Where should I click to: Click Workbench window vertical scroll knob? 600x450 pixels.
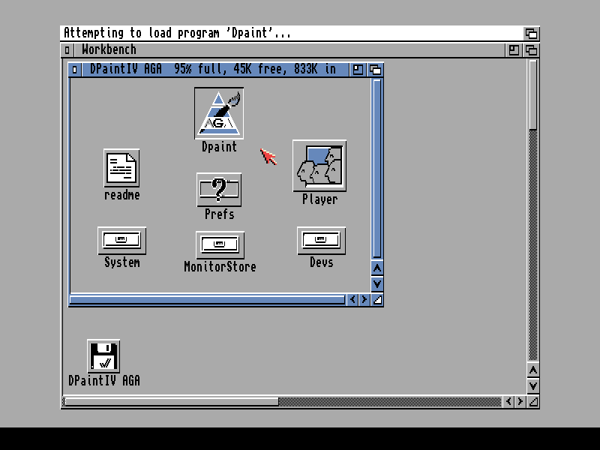533,95
